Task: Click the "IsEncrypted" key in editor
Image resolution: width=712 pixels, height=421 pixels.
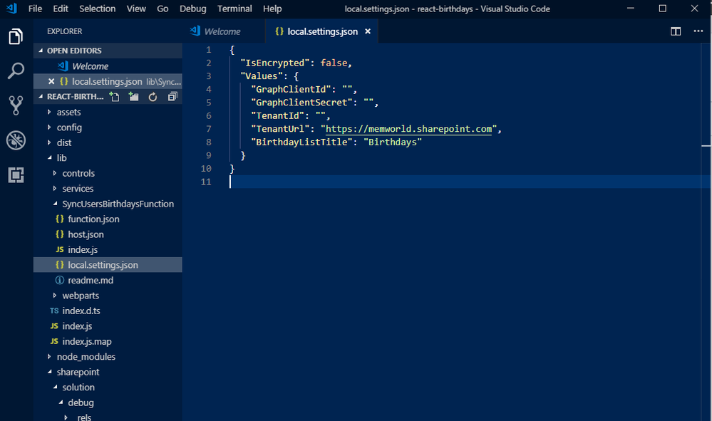Action: [x=274, y=63]
